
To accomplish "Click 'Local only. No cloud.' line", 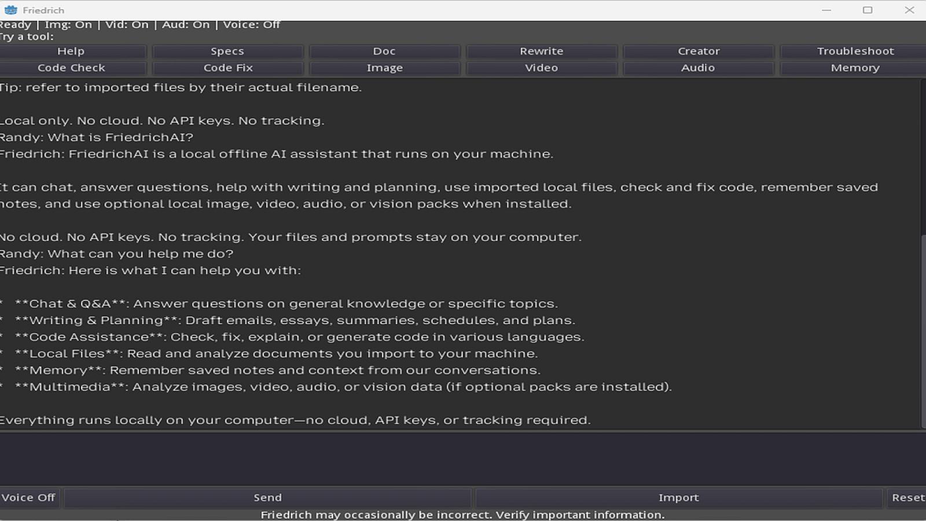I will click(x=162, y=120).
